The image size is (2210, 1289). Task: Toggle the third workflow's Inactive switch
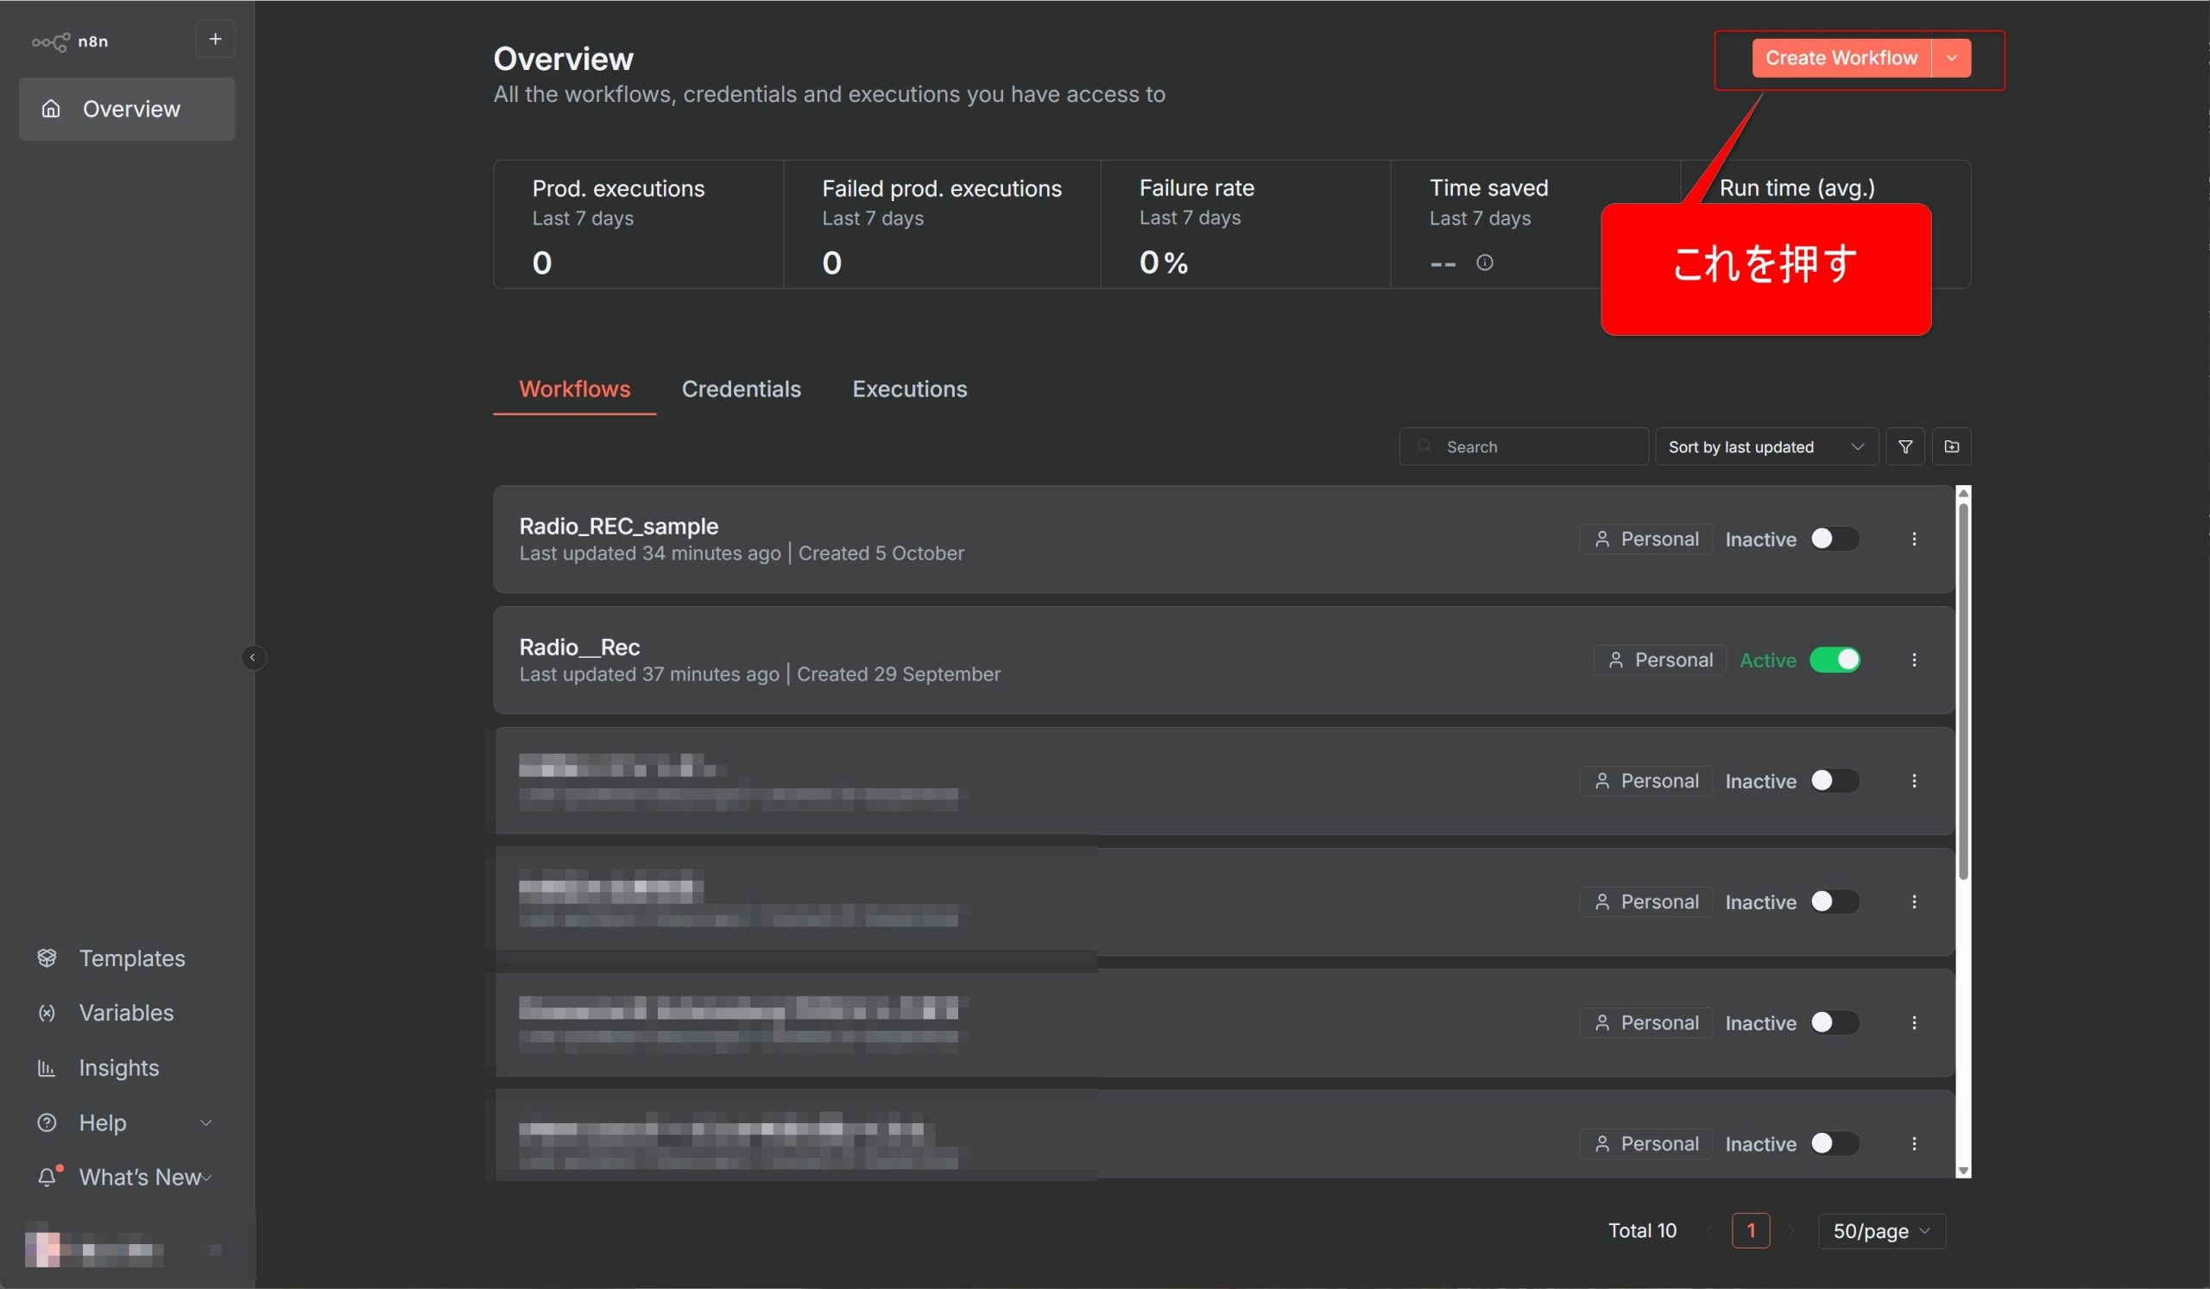pos(1834,781)
